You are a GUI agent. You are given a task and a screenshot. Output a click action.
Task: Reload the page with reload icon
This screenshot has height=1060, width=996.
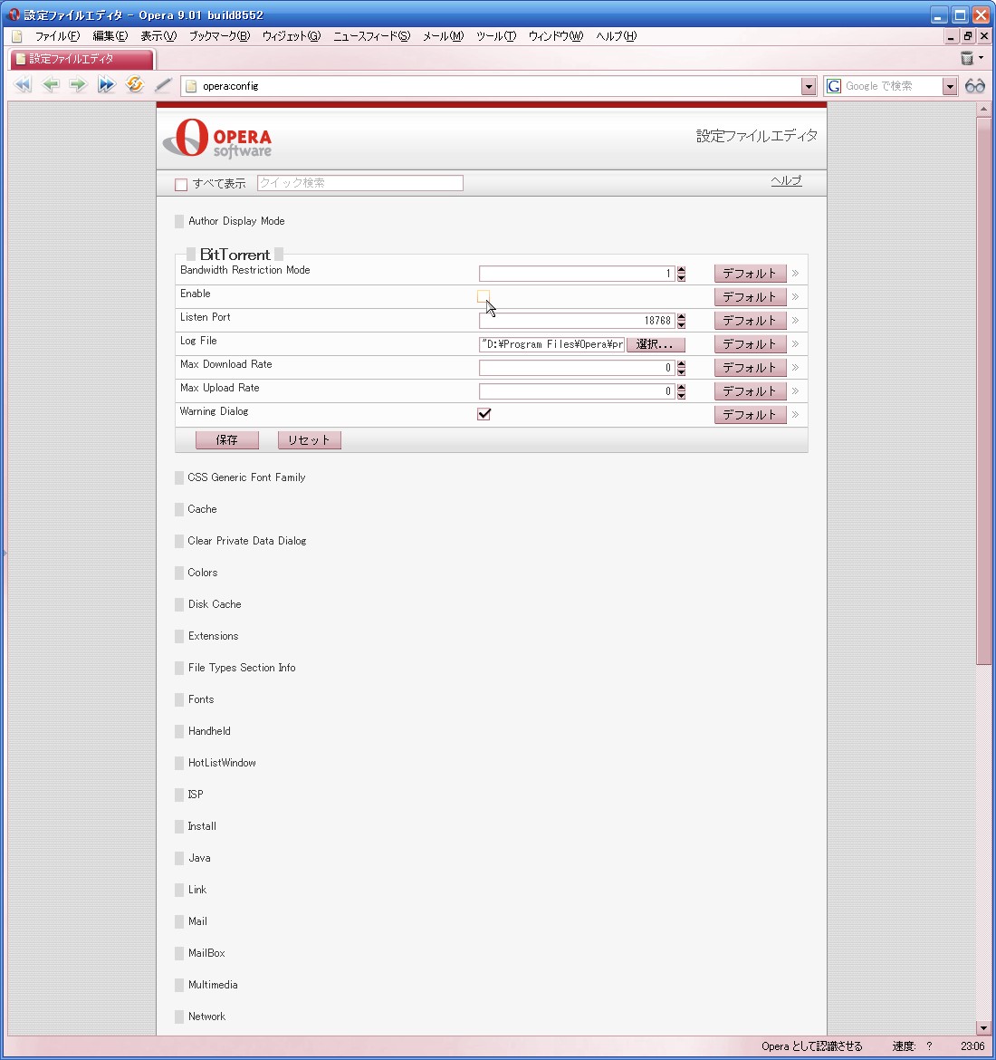[135, 84]
